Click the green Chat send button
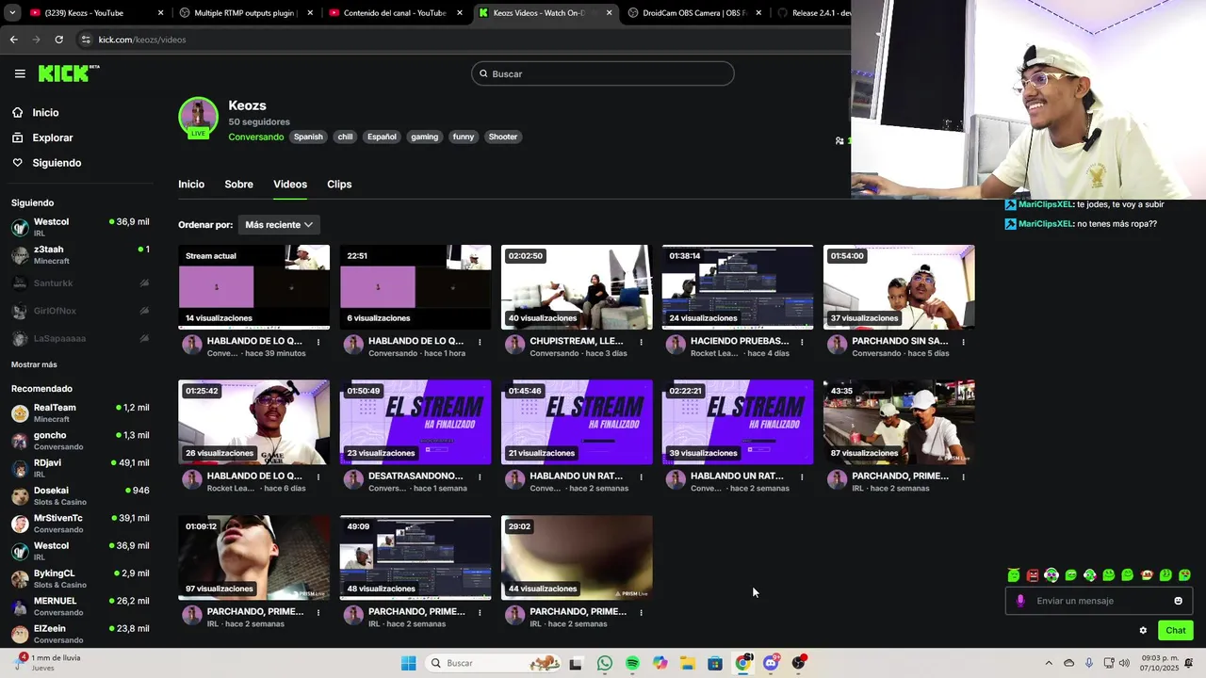The image size is (1206, 678). (1176, 631)
